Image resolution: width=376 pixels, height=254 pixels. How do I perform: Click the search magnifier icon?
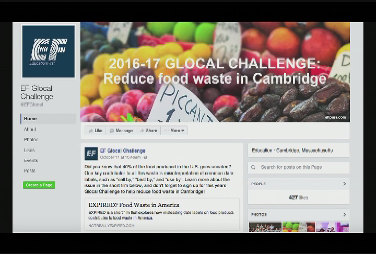click(x=253, y=168)
